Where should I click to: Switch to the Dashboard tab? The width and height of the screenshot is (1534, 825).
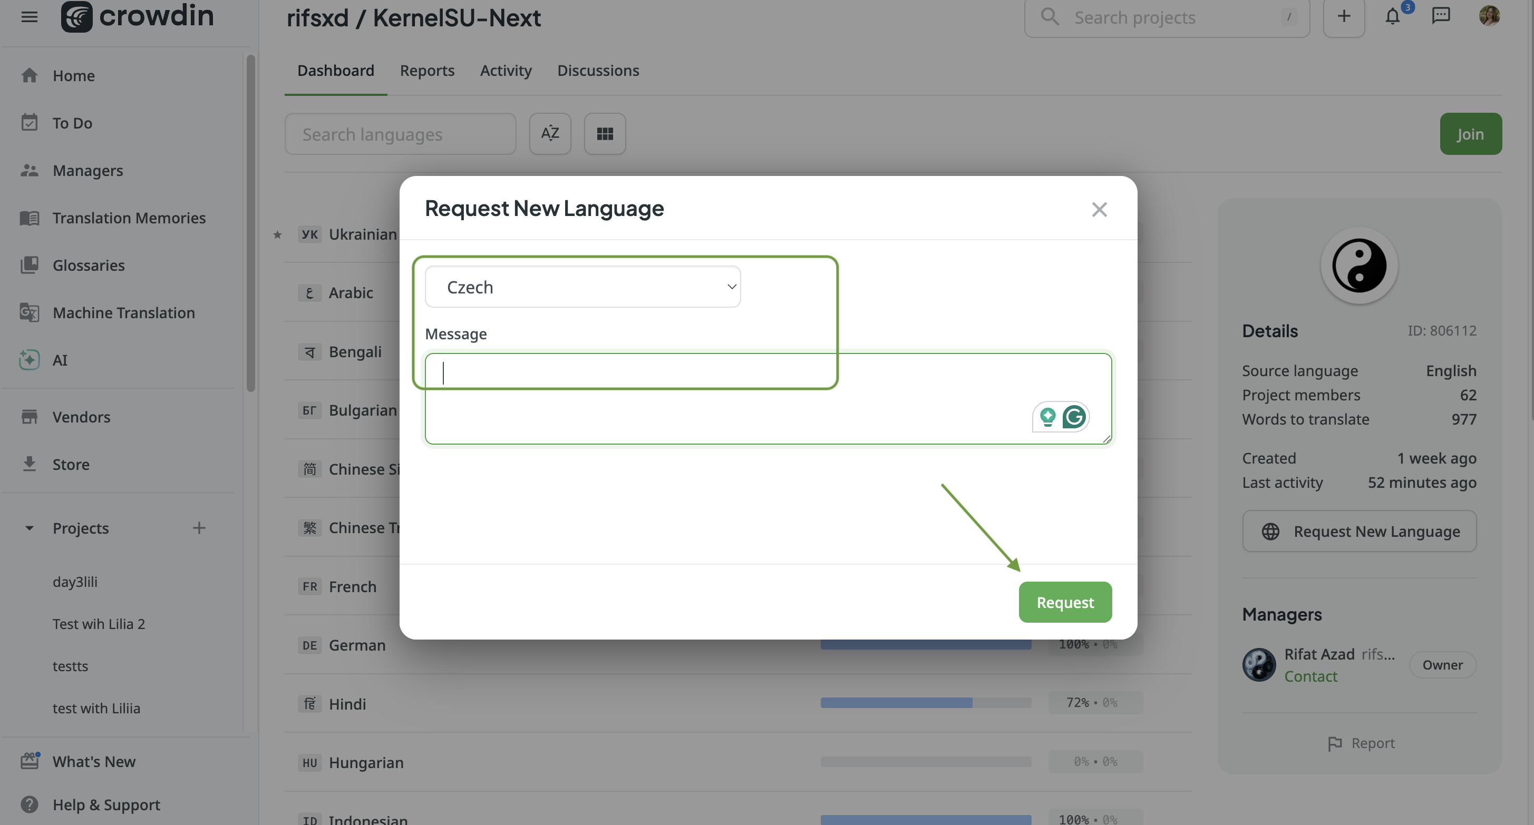tap(336, 70)
